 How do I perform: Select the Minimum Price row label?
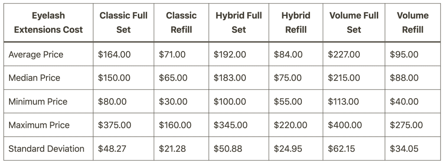pos(38,102)
